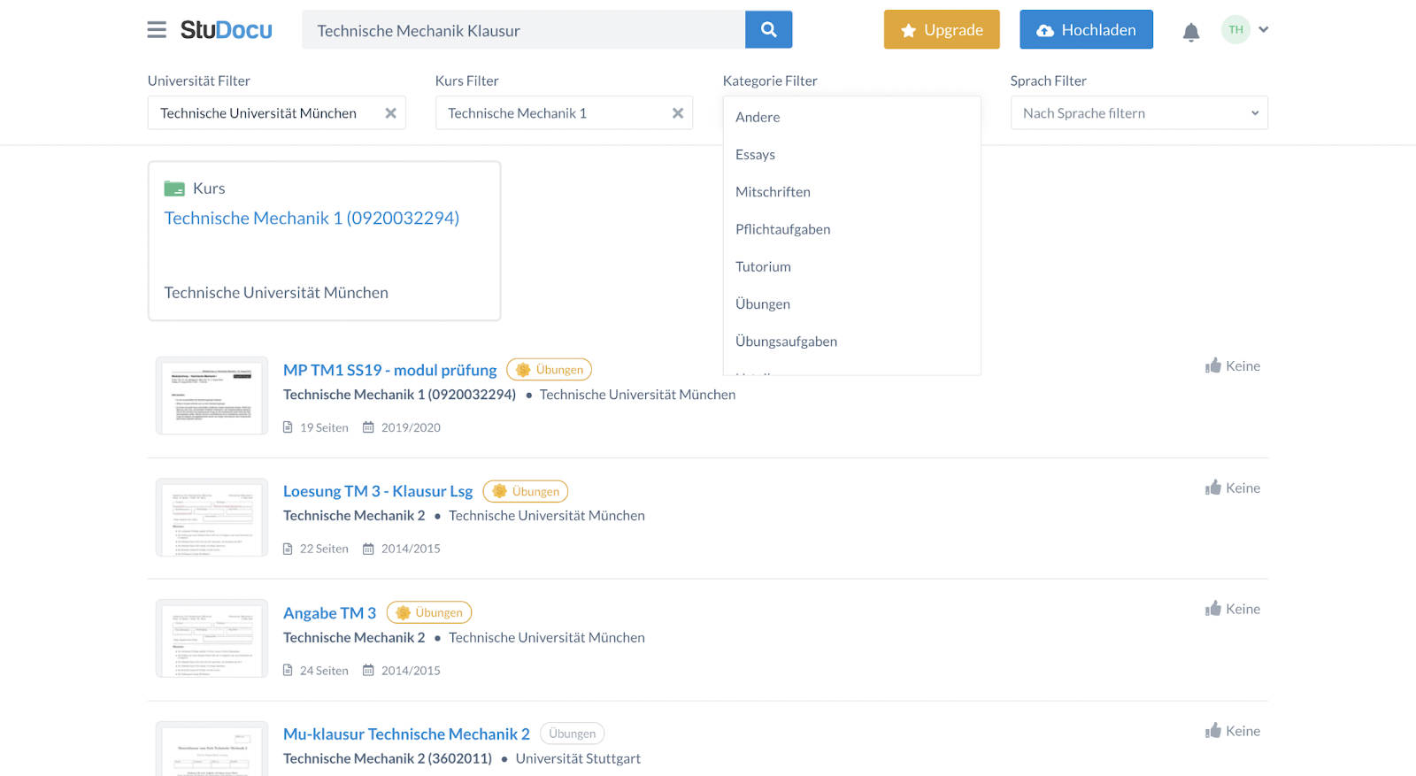This screenshot has width=1416, height=776.
Task: Open the Angabe TM 3 thumbnail
Action: click(x=212, y=639)
